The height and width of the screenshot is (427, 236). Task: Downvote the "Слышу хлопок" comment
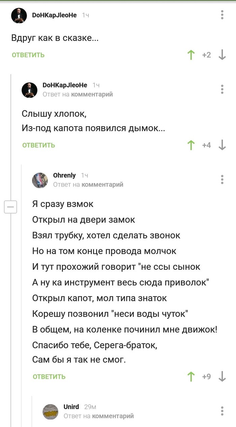click(222, 145)
